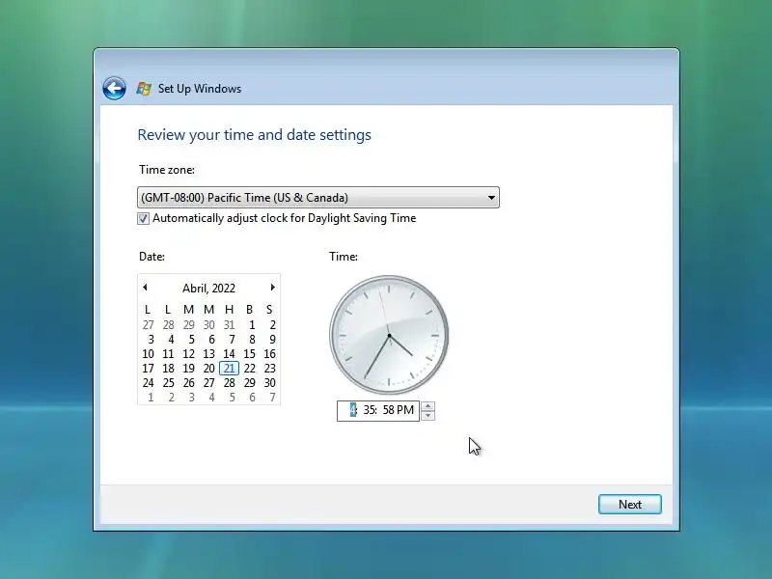The image size is (772, 579).
Task: Select April 24 in the calendar
Action: [x=149, y=383]
